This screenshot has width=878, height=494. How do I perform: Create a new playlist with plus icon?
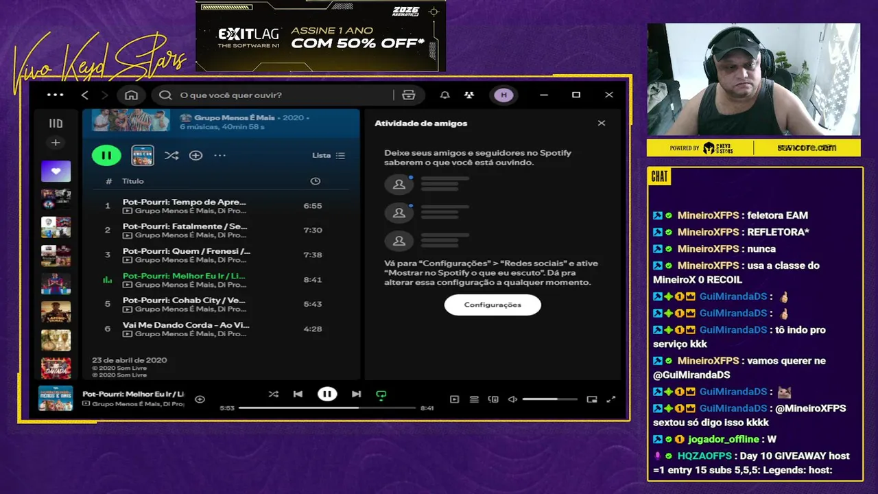[x=56, y=143]
